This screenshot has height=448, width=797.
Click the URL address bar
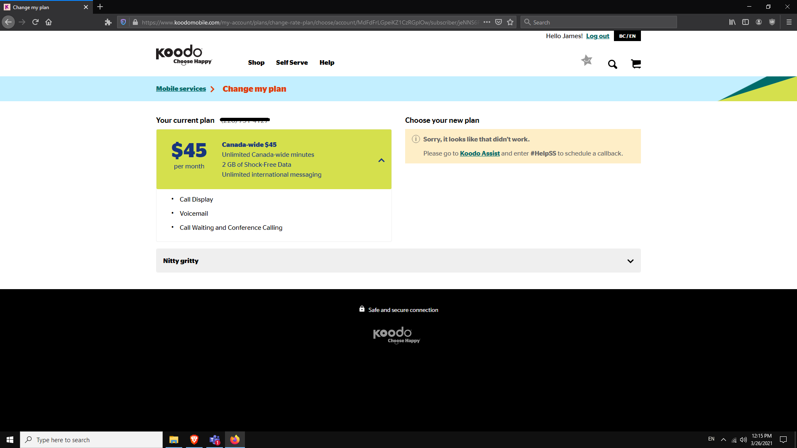click(x=309, y=22)
